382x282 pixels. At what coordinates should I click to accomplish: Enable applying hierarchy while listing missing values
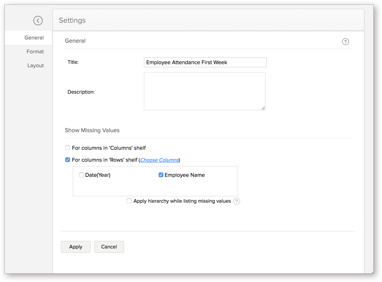[129, 201]
